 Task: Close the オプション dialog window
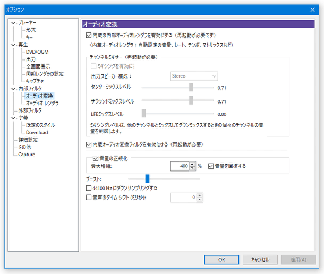coord(313,10)
